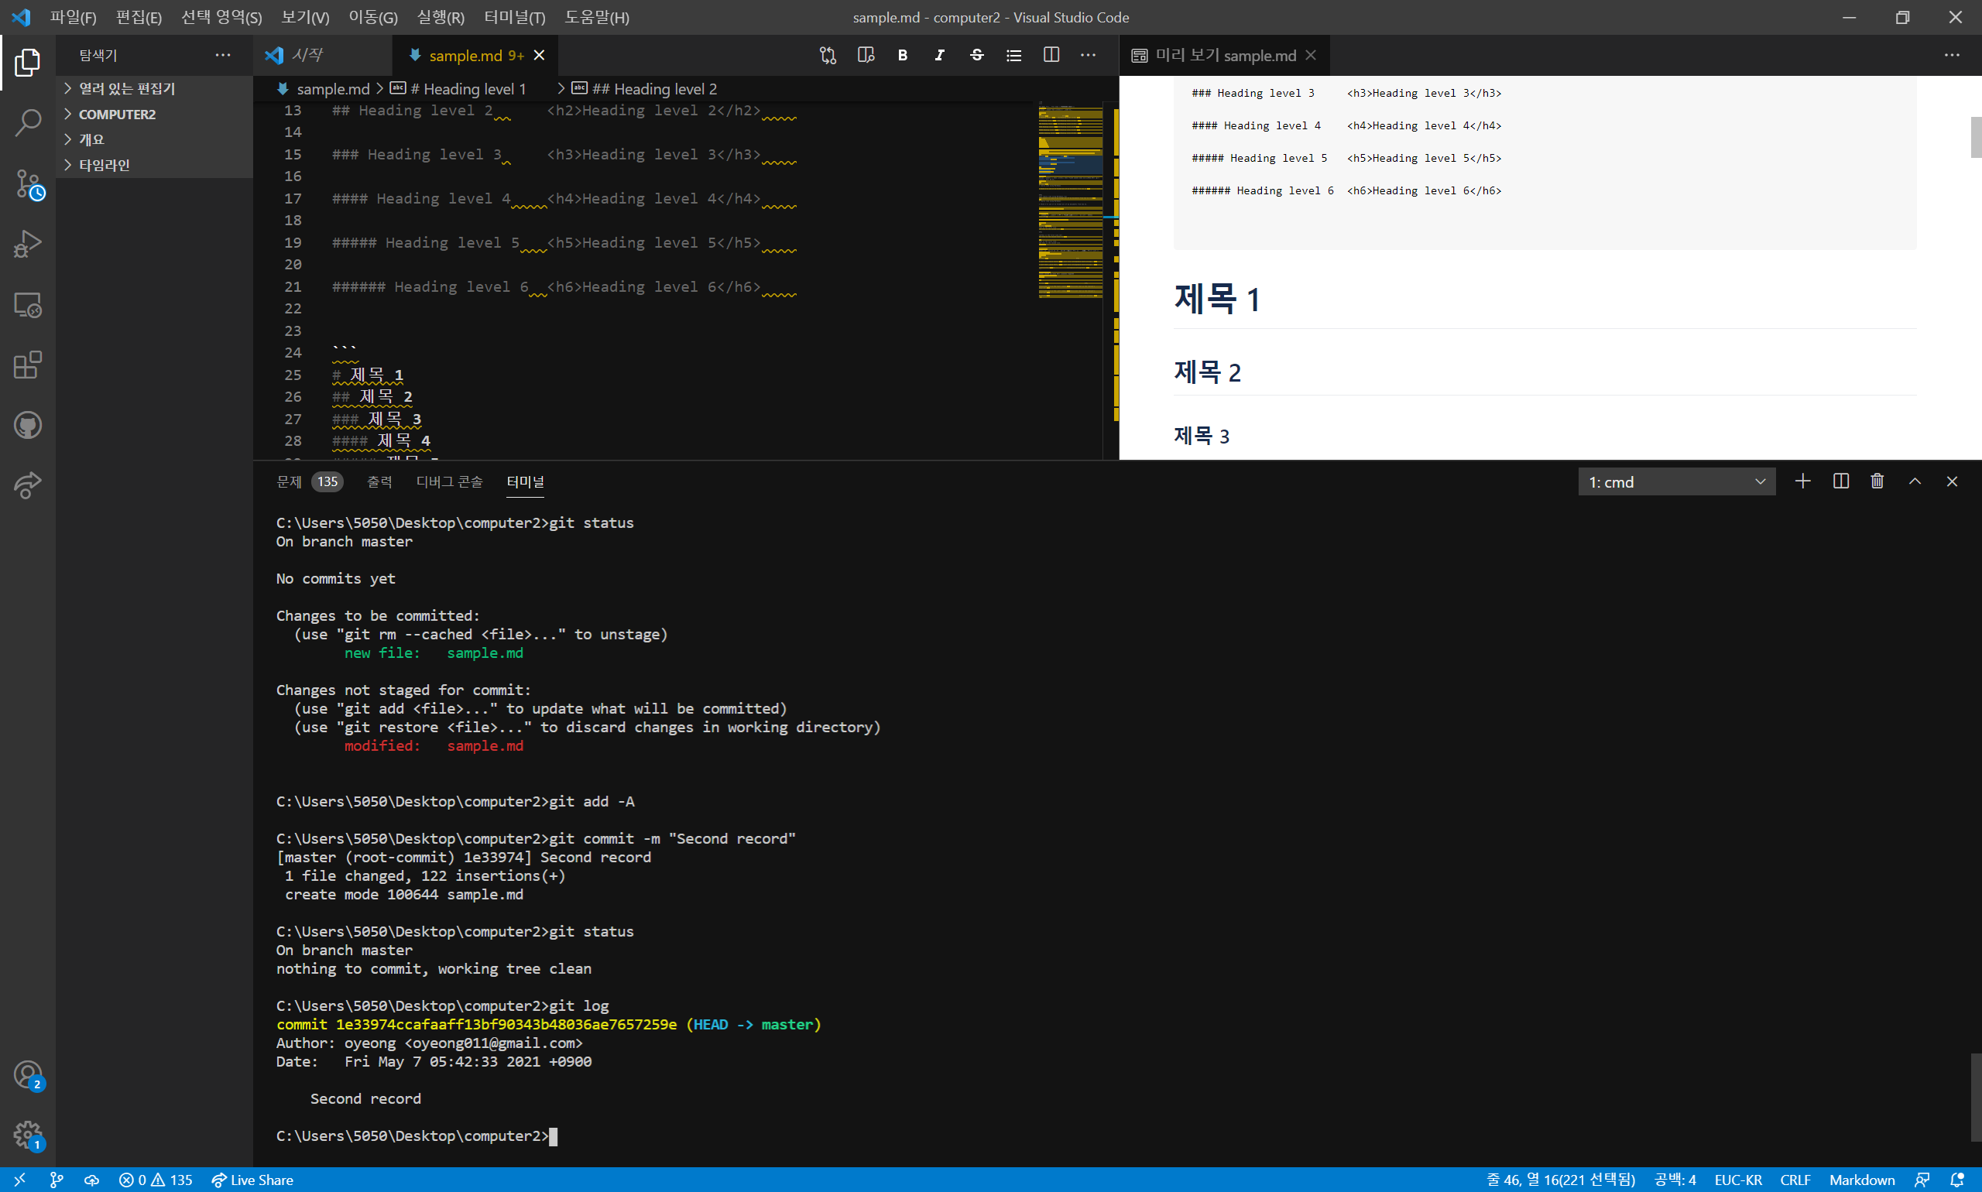Select Markdown language mode

(1861, 1180)
